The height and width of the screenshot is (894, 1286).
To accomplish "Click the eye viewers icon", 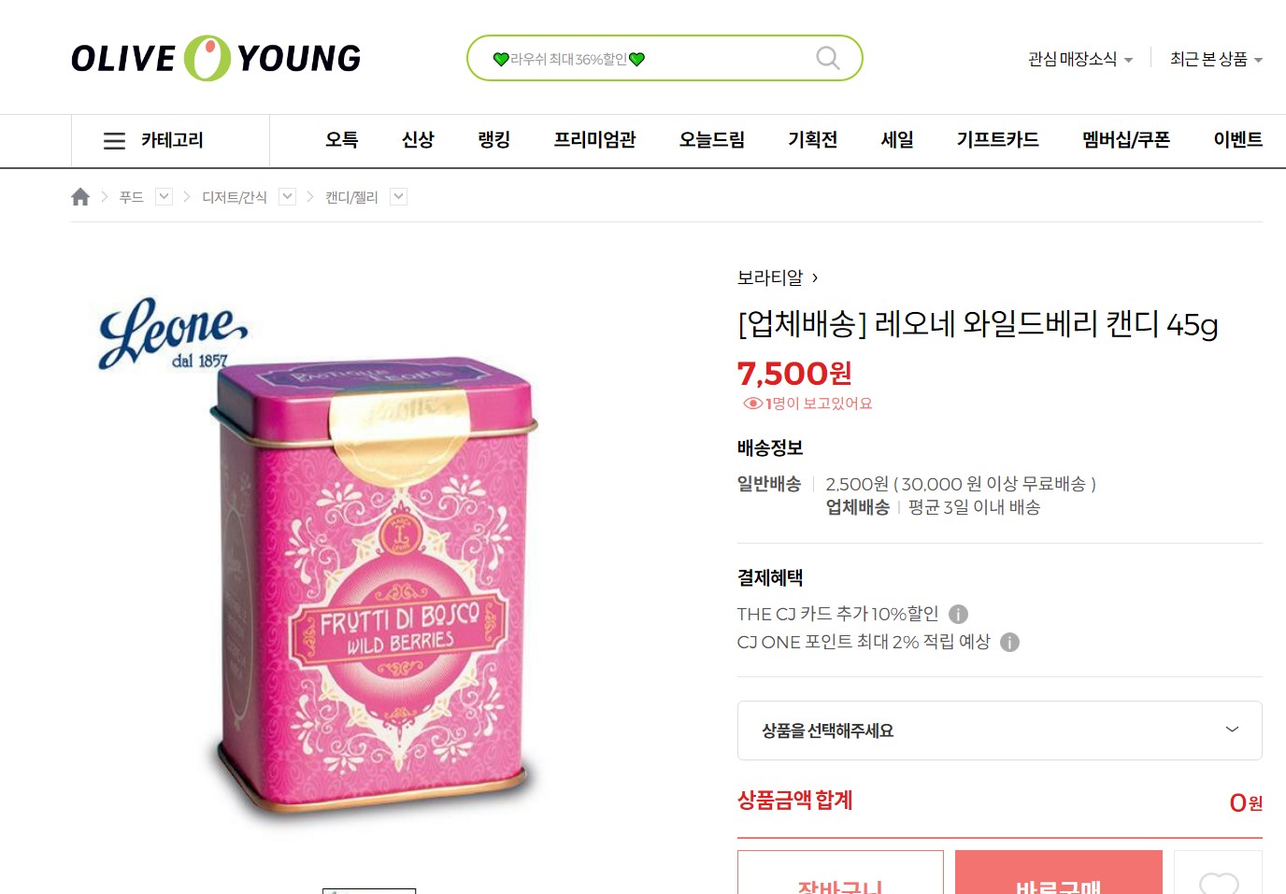I will pyautogui.click(x=752, y=404).
